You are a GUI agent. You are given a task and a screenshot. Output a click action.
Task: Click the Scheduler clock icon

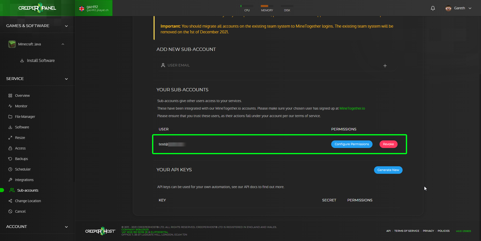10,169
